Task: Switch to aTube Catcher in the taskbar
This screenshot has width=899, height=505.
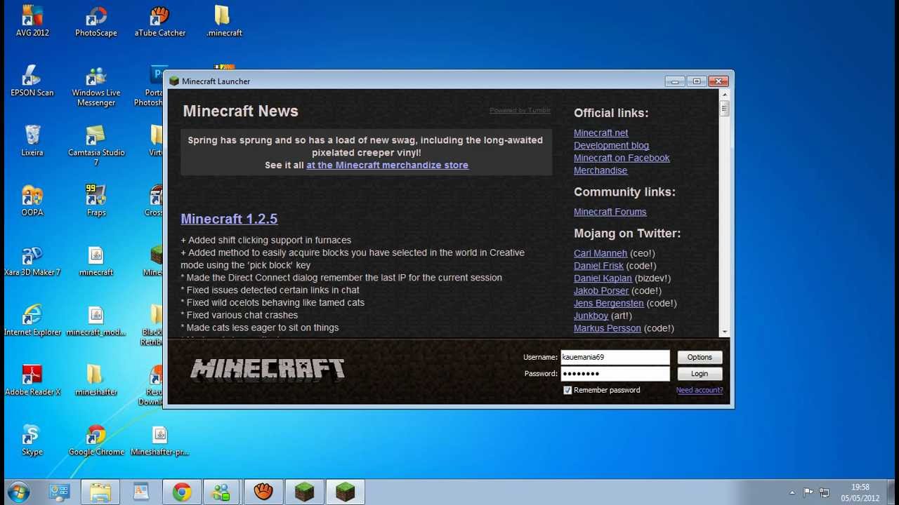Action: (x=263, y=492)
